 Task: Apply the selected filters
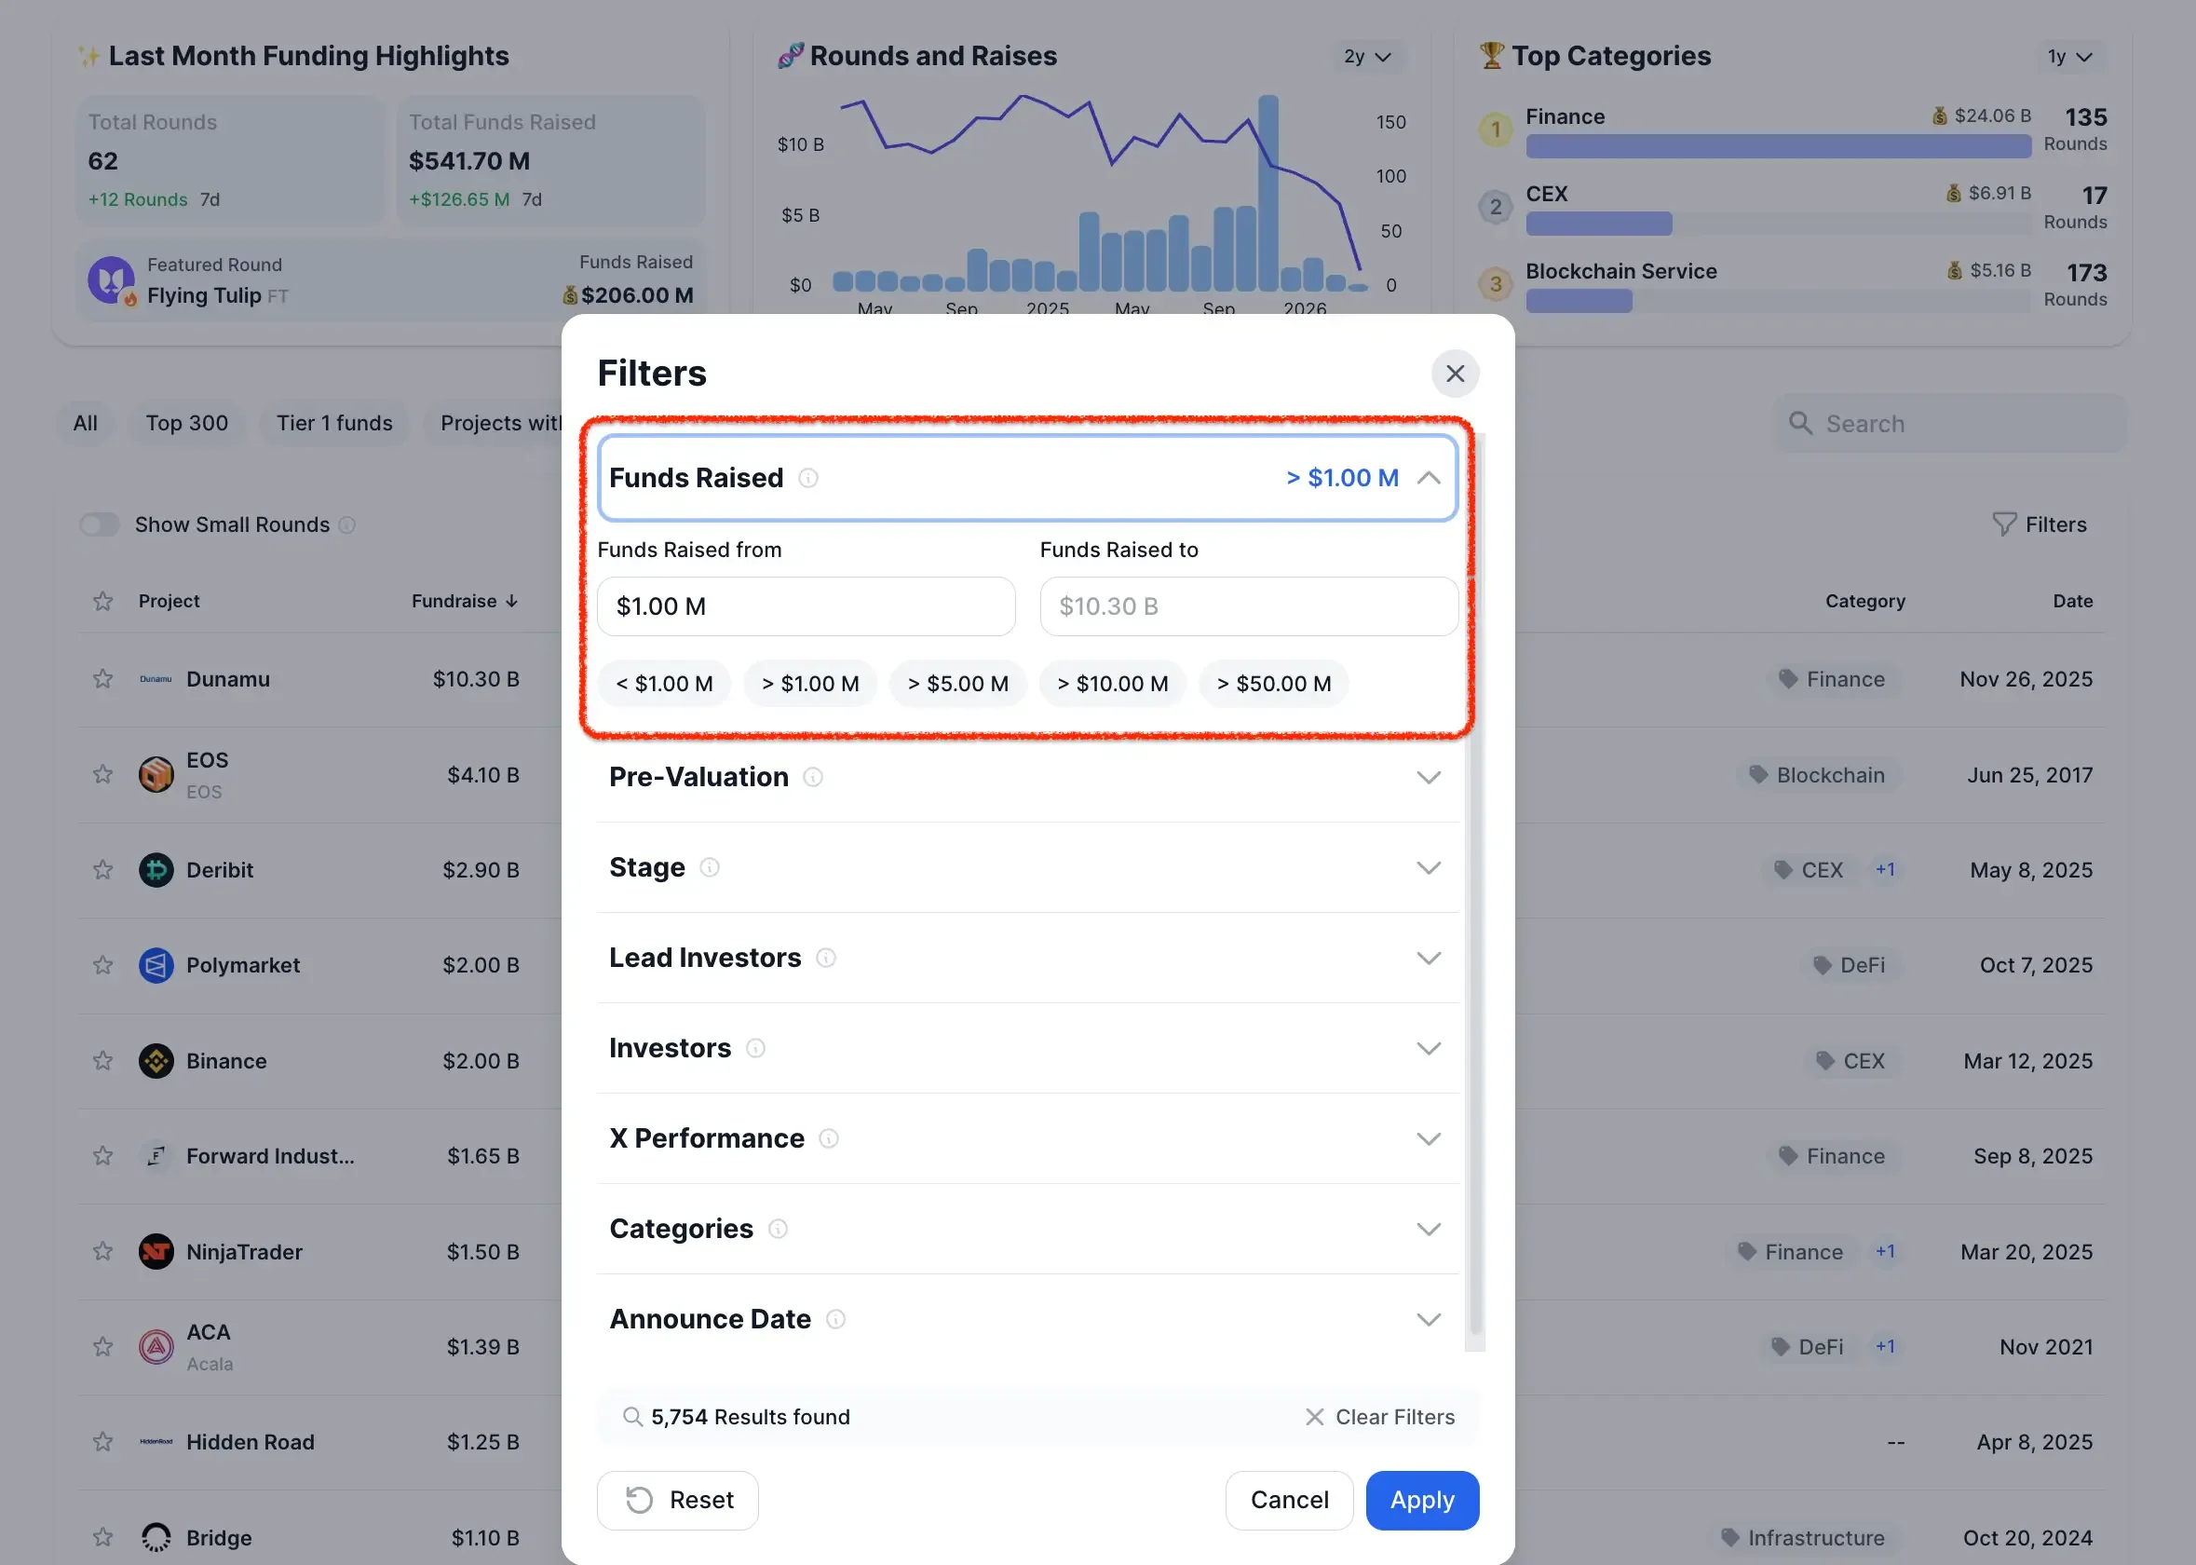point(1421,1500)
